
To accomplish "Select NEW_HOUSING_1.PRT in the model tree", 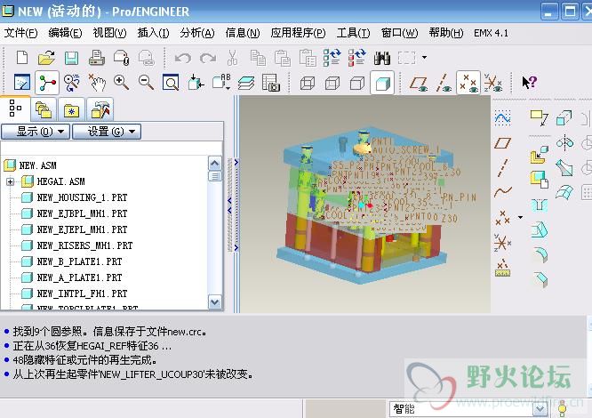I will click(82, 197).
